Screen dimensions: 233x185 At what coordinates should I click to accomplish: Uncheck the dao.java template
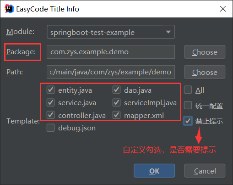coord(116,90)
